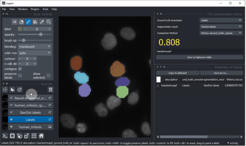The height and width of the screenshot is (146, 246).
Task: Open the Help menu
Action: coord(54,9)
